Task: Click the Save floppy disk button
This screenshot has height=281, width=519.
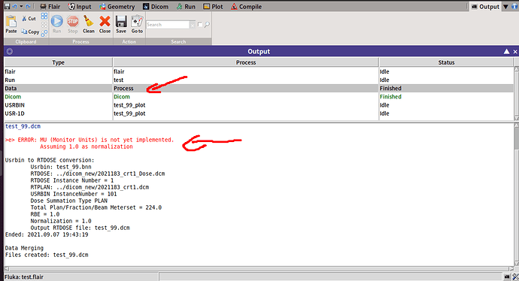Action: (121, 24)
